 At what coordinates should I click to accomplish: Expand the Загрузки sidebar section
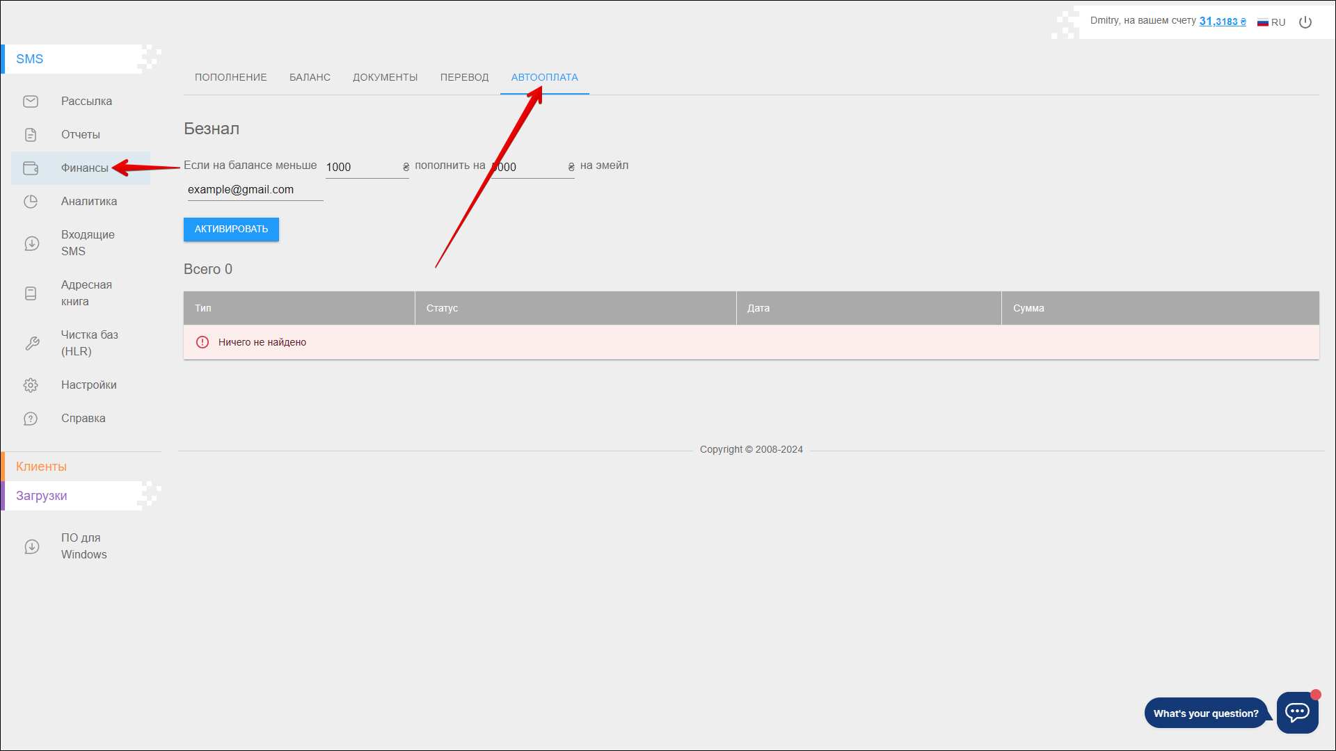(42, 496)
